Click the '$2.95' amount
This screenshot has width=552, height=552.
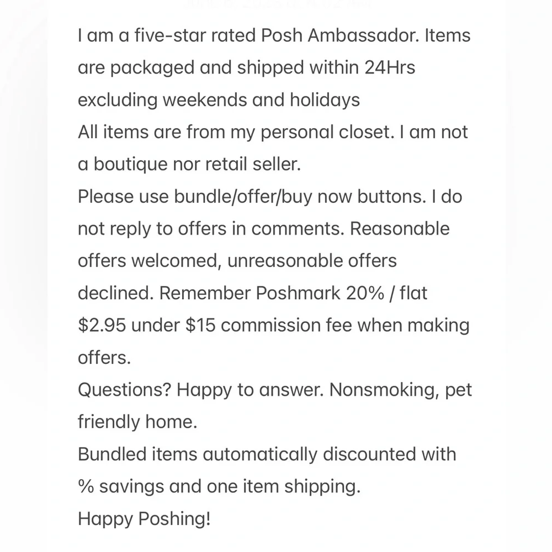(x=102, y=325)
